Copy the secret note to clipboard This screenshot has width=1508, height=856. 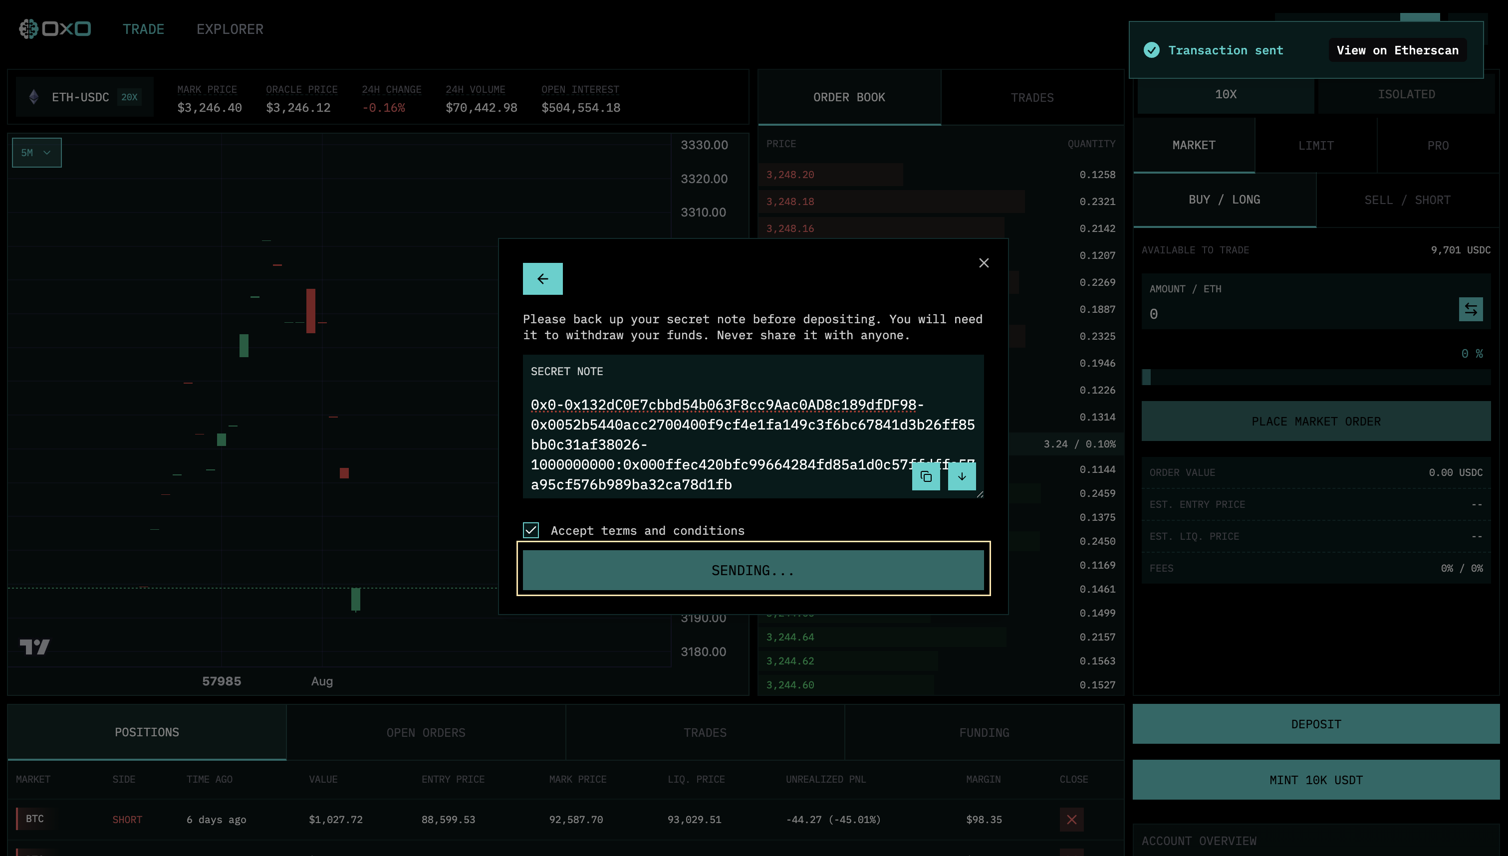(925, 476)
